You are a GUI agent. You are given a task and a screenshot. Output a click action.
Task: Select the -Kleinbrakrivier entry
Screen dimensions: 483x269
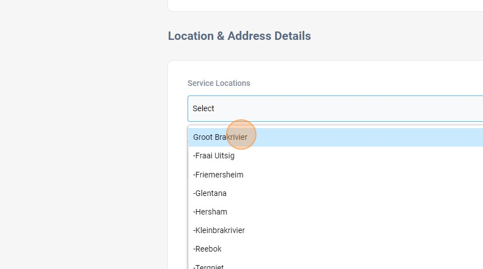pos(219,230)
